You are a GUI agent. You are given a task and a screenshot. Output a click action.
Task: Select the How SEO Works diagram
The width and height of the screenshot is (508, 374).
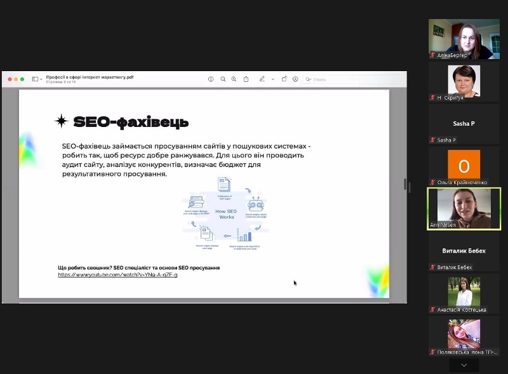225,213
